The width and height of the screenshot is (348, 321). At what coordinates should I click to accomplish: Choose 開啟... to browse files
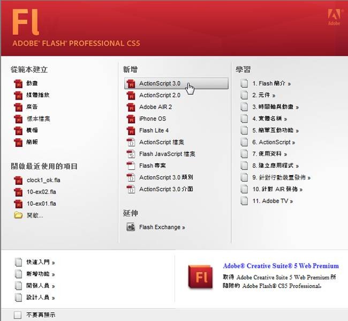point(35,215)
